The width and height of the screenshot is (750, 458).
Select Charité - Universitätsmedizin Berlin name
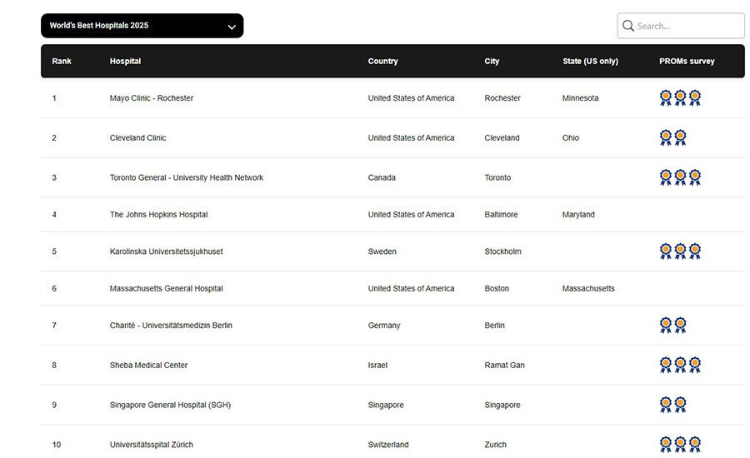[x=171, y=325]
